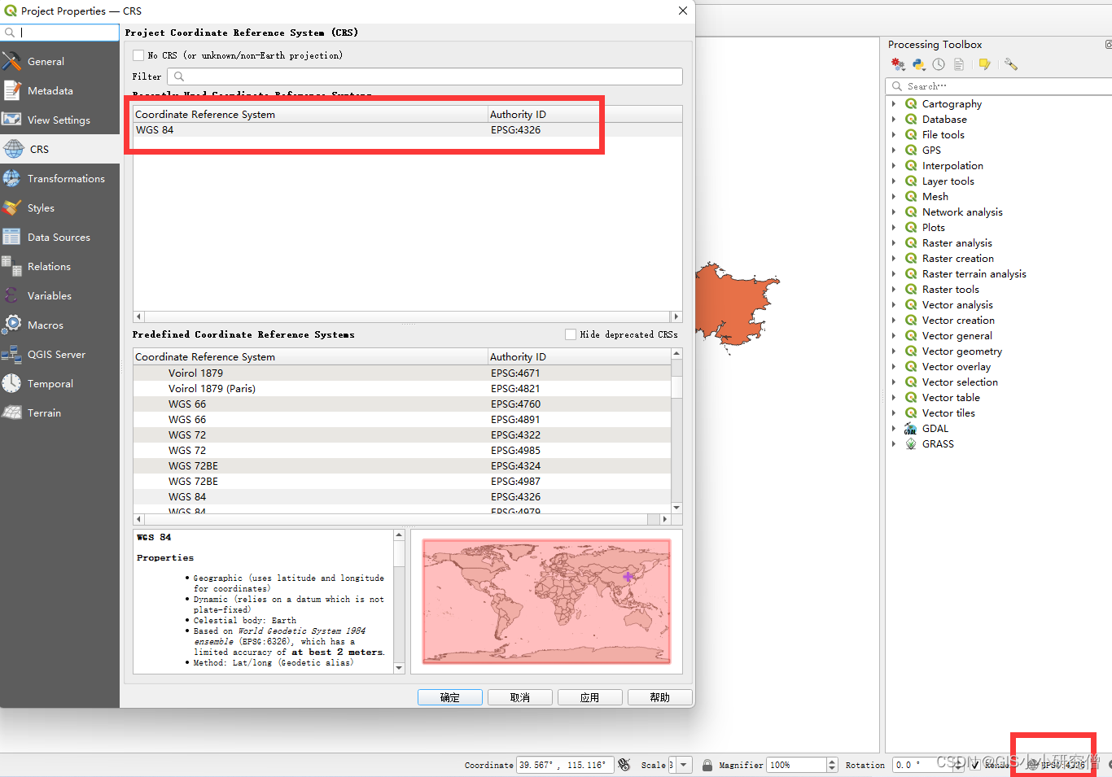Image resolution: width=1112 pixels, height=777 pixels.
Task: Click the world map CRS extent preview
Action: pos(546,601)
